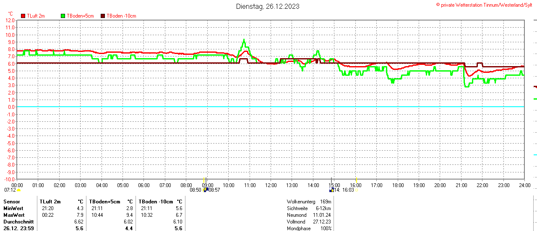The width and height of the screenshot is (537, 231).
Task: Click the moon icon below the 15:00 label
Action: (x=331, y=190)
